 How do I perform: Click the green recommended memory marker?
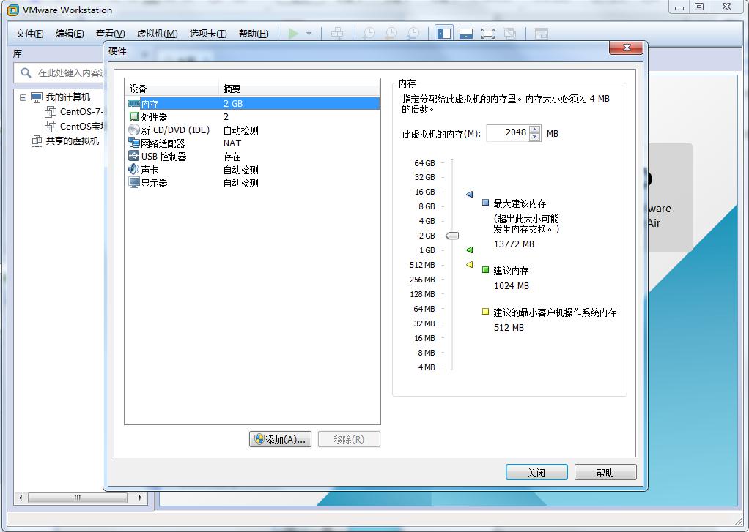[x=470, y=250]
